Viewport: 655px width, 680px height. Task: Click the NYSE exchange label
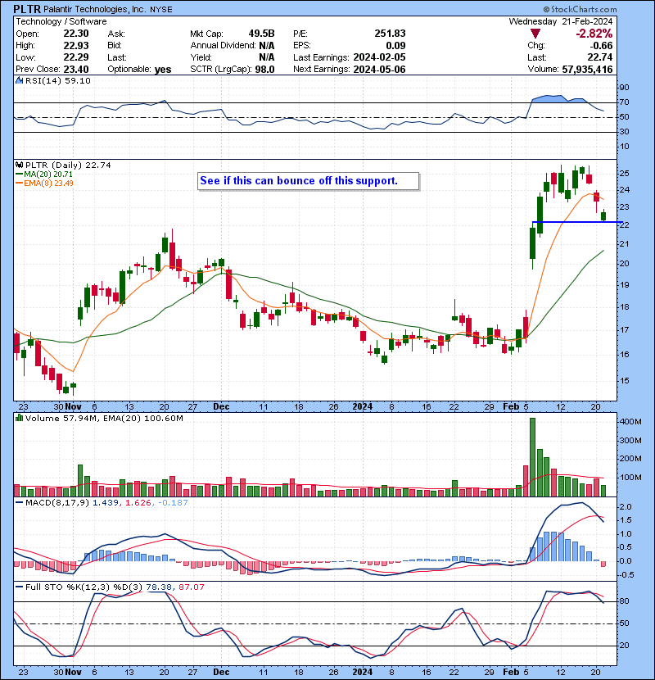pyautogui.click(x=160, y=10)
